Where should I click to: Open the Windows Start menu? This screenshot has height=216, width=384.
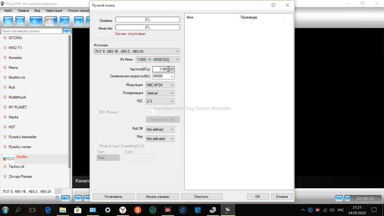pyautogui.click(x=5, y=210)
